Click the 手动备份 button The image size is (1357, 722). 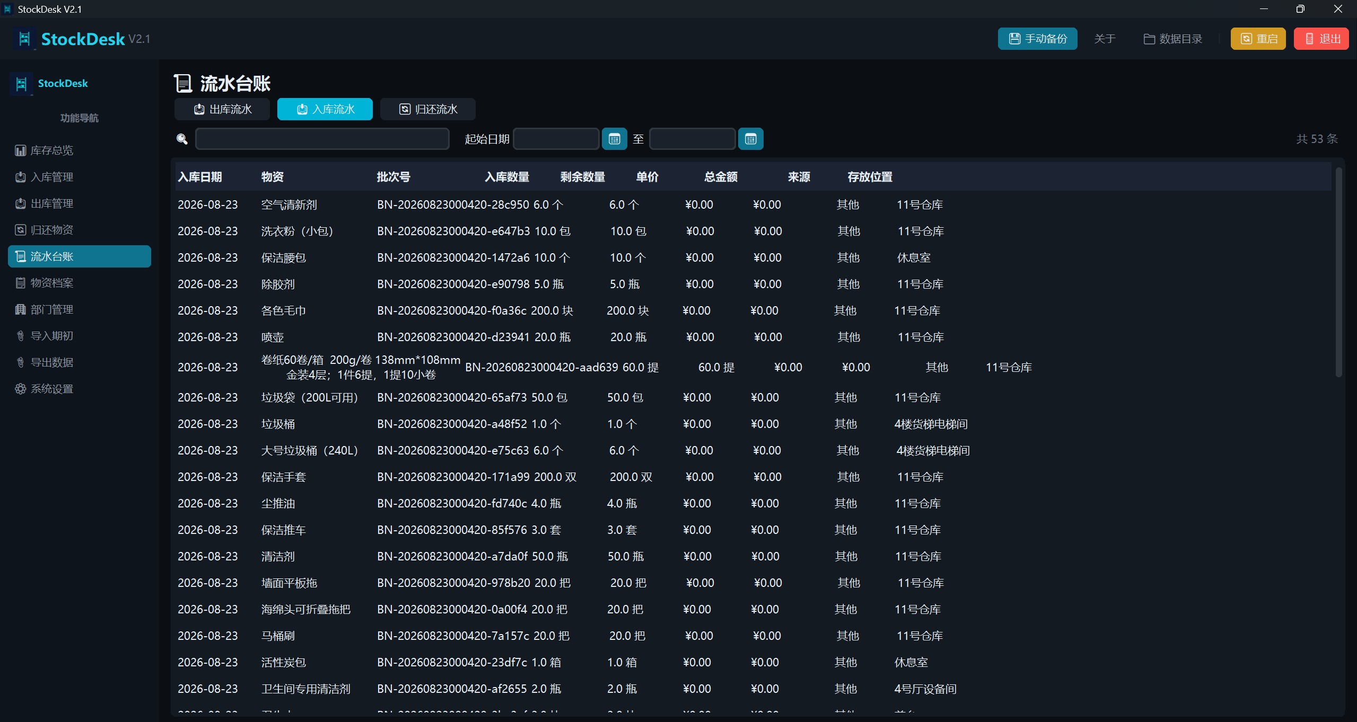point(1037,39)
